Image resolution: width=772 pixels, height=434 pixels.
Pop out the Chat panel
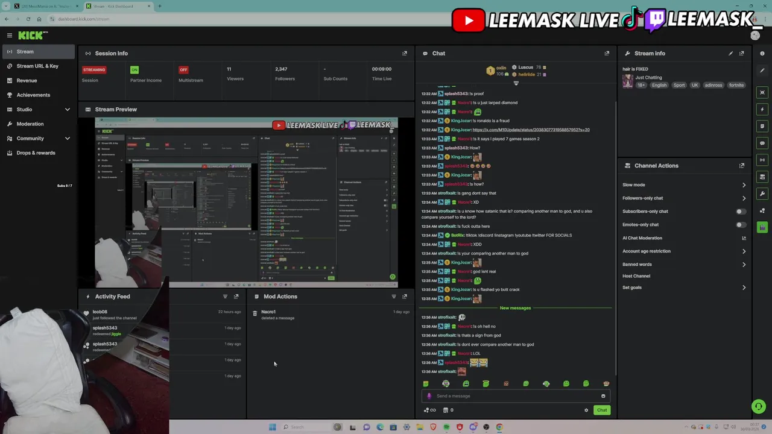coord(607,53)
